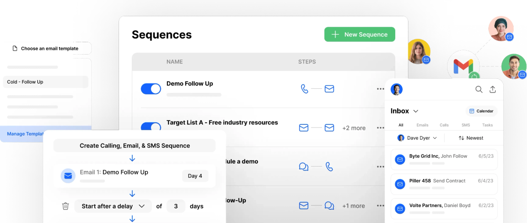Image resolution: width=527 pixels, height=223 pixels.
Task: Click the +1 more steps label
Action: (354, 206)
